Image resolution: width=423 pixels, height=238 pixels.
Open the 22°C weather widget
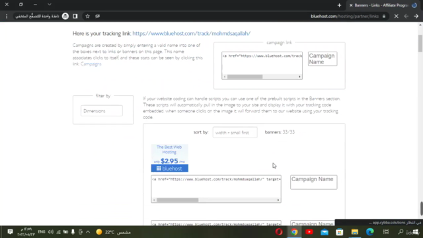(113, 232)
